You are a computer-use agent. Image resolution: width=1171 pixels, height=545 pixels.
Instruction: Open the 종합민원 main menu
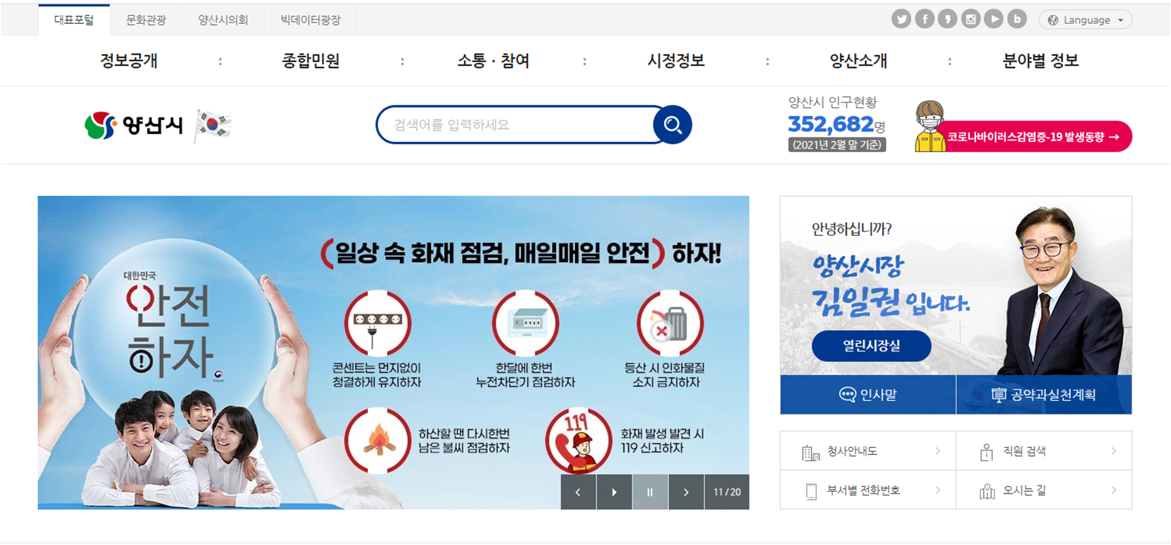point(311,61)
